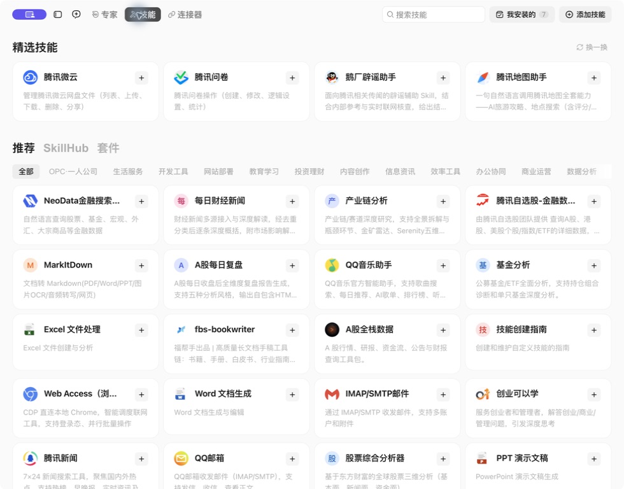Add the PPT 演示文稿 skill
The height and width of the screenshot is (489, 624).
[593, 459]
